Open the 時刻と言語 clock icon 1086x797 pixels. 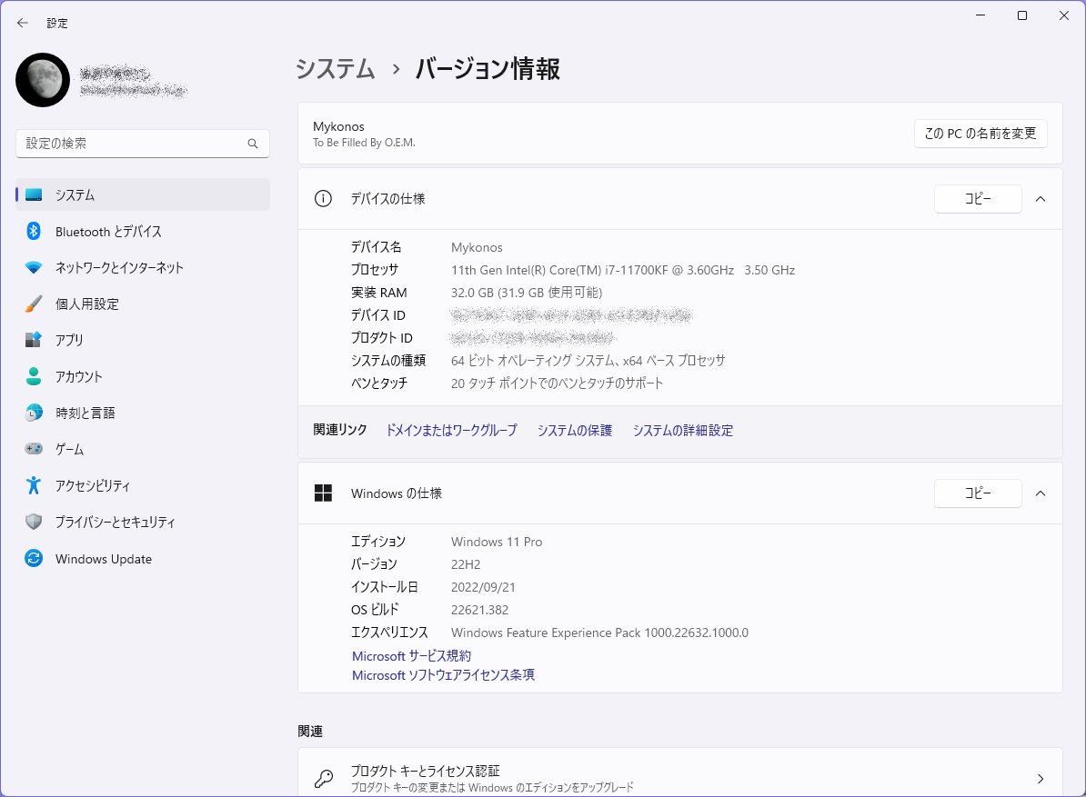[34, 413]
